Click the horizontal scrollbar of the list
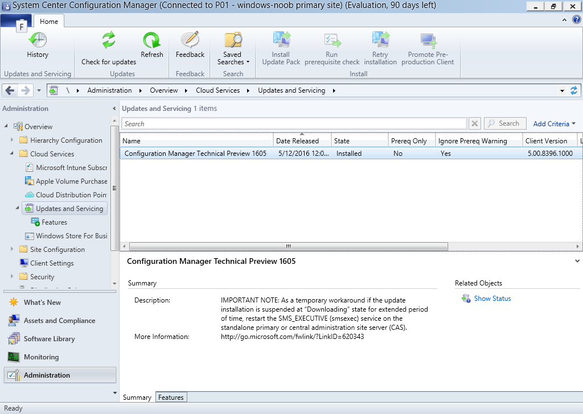Image resolution: width=583 pixels, height=414 pixels. [x=288, y=246]
